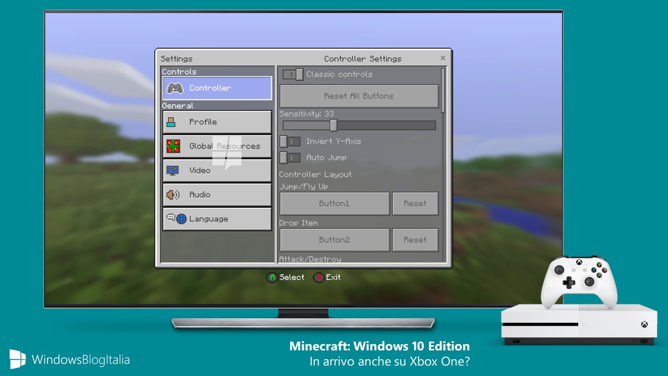668x376 pixels.
Task: Reset the Jump/Fly Up binding
Action: [x=415, y=204]
